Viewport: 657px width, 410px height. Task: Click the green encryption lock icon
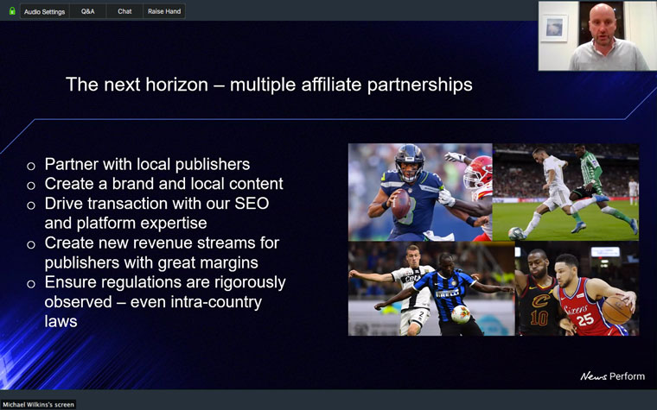12,11
